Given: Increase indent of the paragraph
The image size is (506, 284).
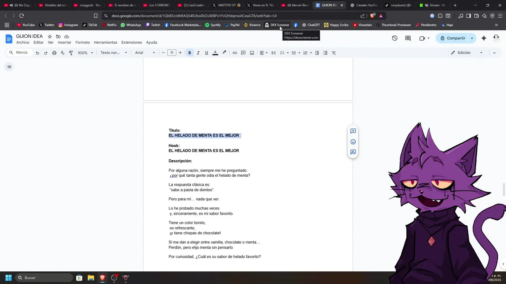Looking at the screenshot, I should click(x=325, y=53).
